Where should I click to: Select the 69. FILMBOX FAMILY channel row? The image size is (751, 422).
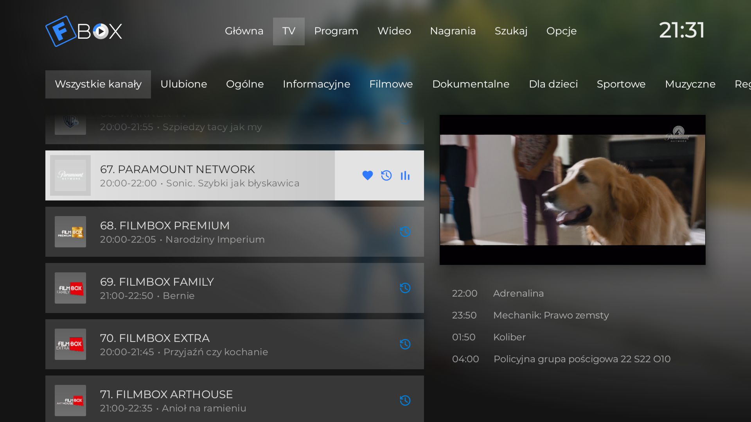(235, 288)
